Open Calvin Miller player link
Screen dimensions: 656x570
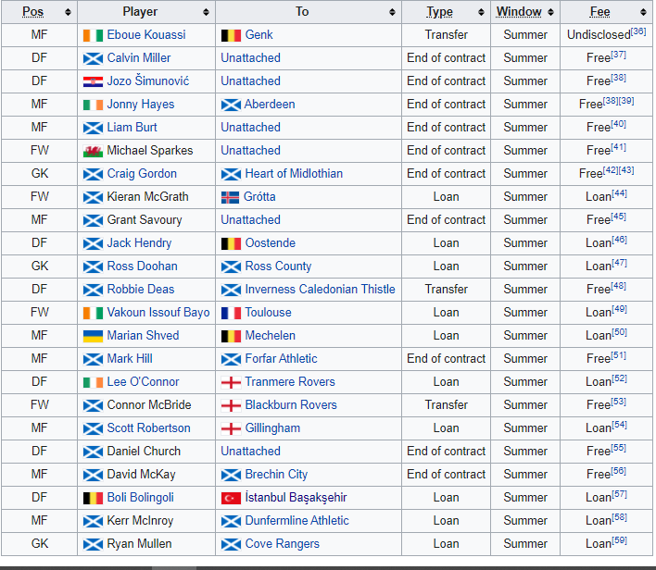[139, 57]
